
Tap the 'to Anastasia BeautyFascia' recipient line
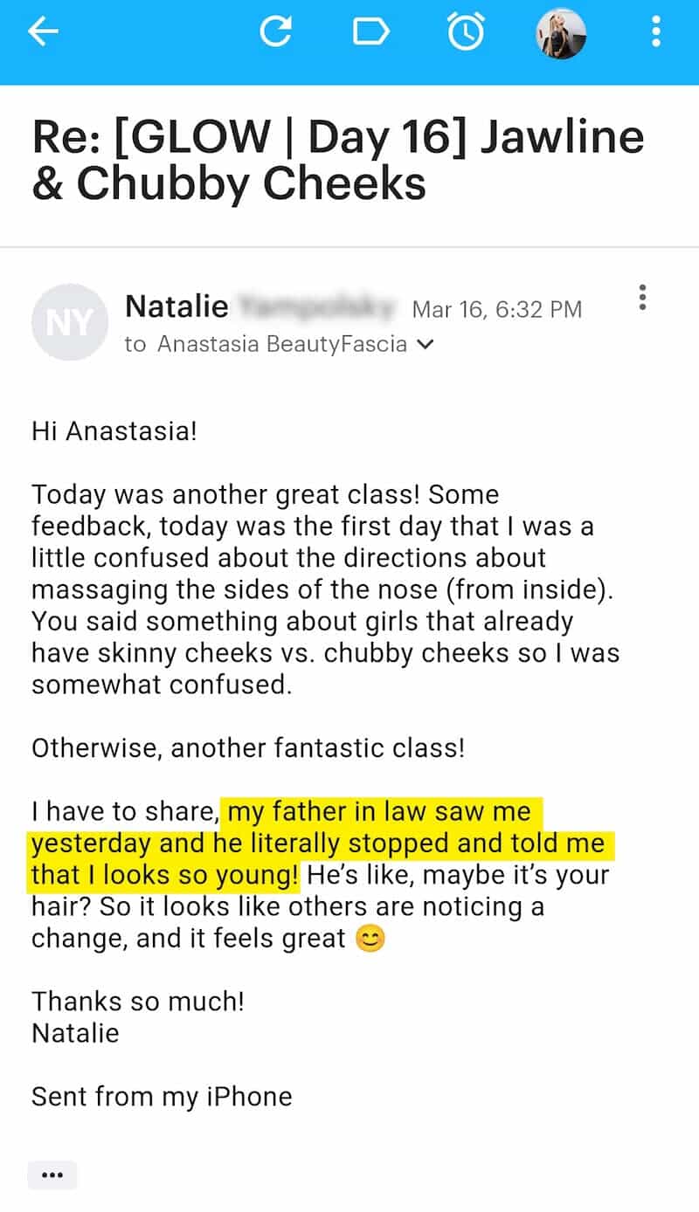[x=266, y=345]
